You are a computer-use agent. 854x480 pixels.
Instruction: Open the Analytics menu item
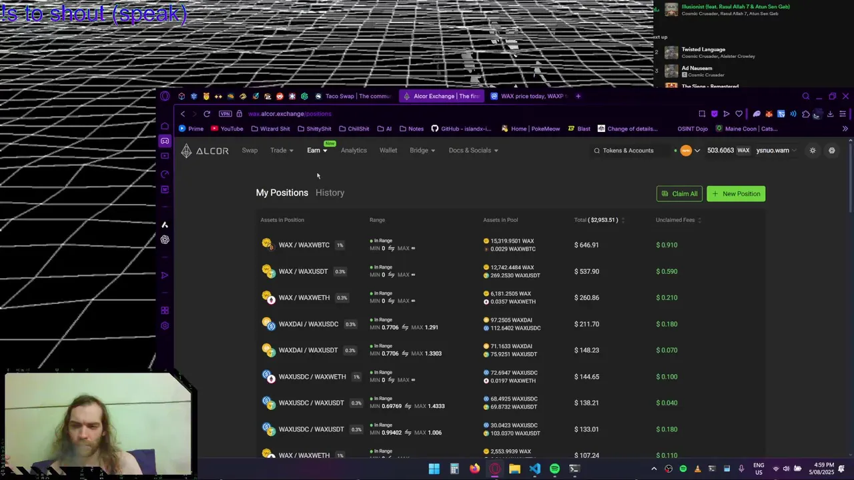coord(354,151)
